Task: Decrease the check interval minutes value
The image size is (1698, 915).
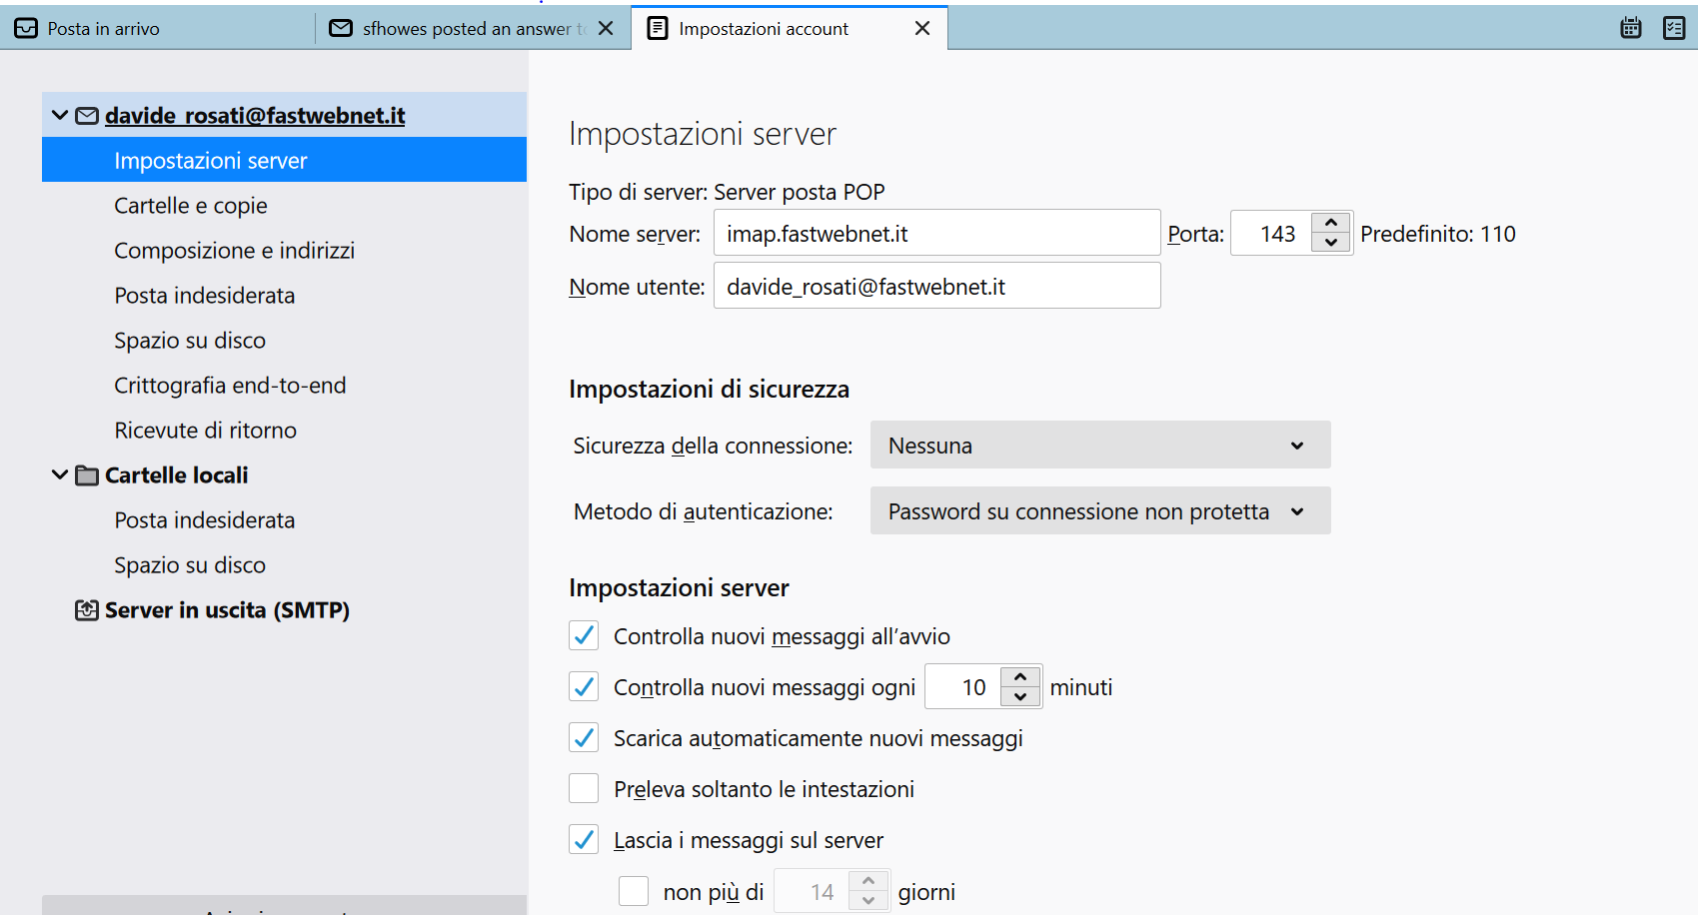Action: [1020, 697]
